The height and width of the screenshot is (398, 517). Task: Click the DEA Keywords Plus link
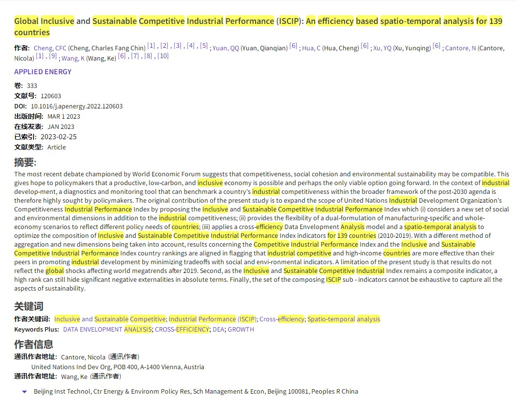[x=218, y=330]
